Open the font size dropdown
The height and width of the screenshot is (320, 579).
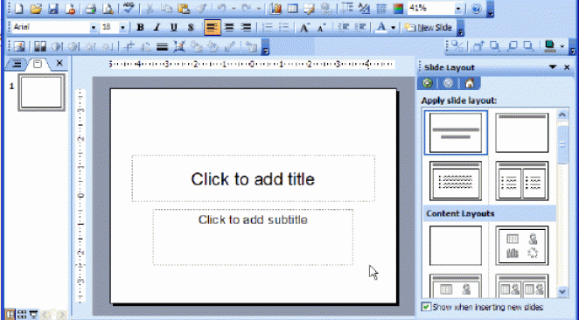[x=122, y=27]
